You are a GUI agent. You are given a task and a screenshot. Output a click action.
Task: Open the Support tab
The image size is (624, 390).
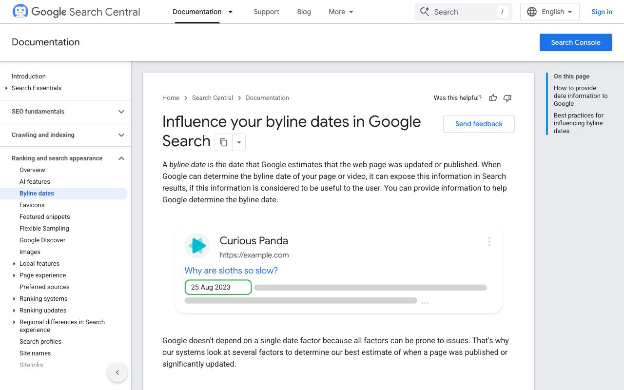[267, 12]
